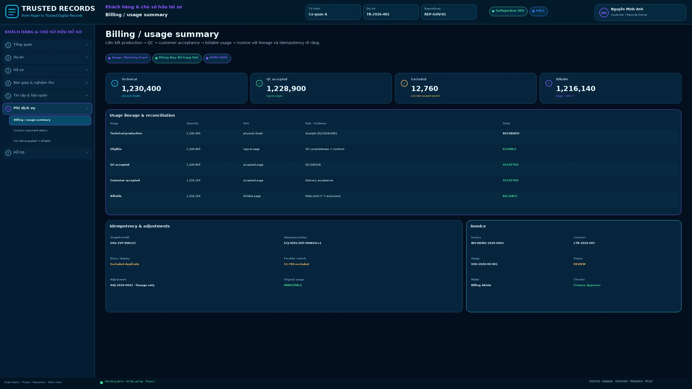692x389 pixels.
Task: Click the Technical card circle icon
Action: (x=115, y=83)
